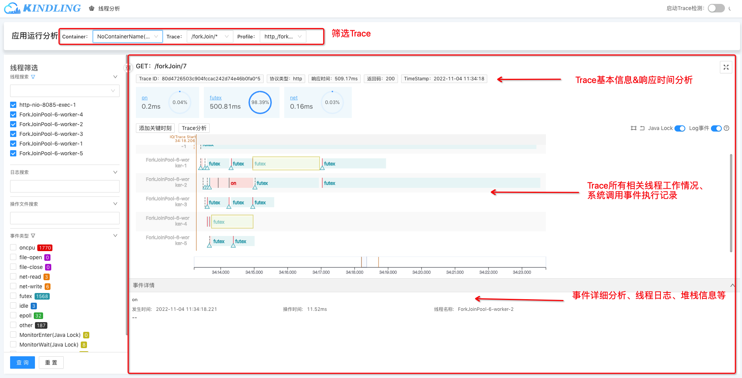This screenshot has height=378, width=742.
Task: Turn off the Java Lock switch
Action: [679, 128]
